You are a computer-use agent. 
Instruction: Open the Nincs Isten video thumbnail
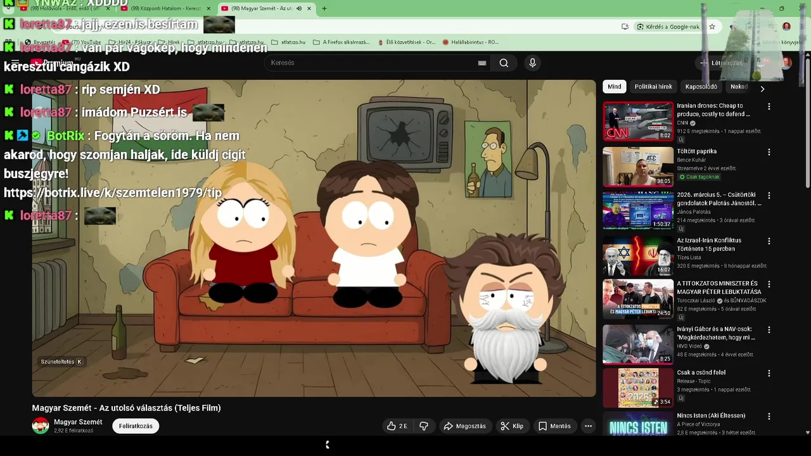pos(638,423)
